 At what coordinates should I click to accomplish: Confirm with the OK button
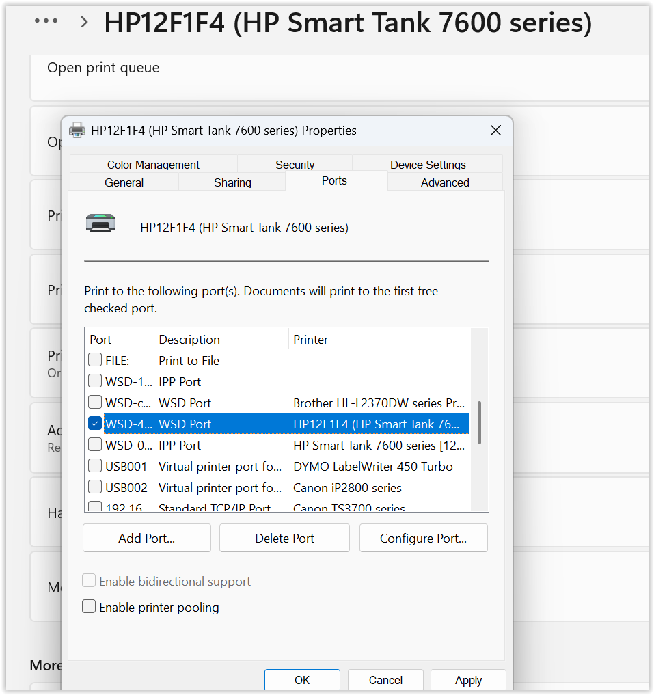[302, 680]
